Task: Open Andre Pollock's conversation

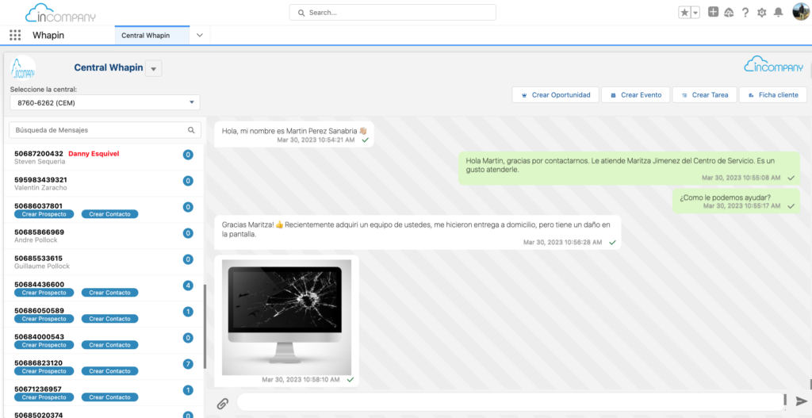Action: click(104, 236)
